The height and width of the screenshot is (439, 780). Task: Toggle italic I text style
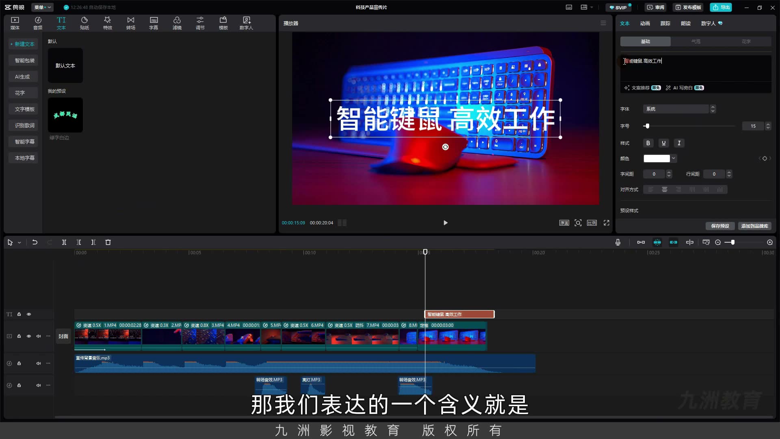click(x=679, y=143)
